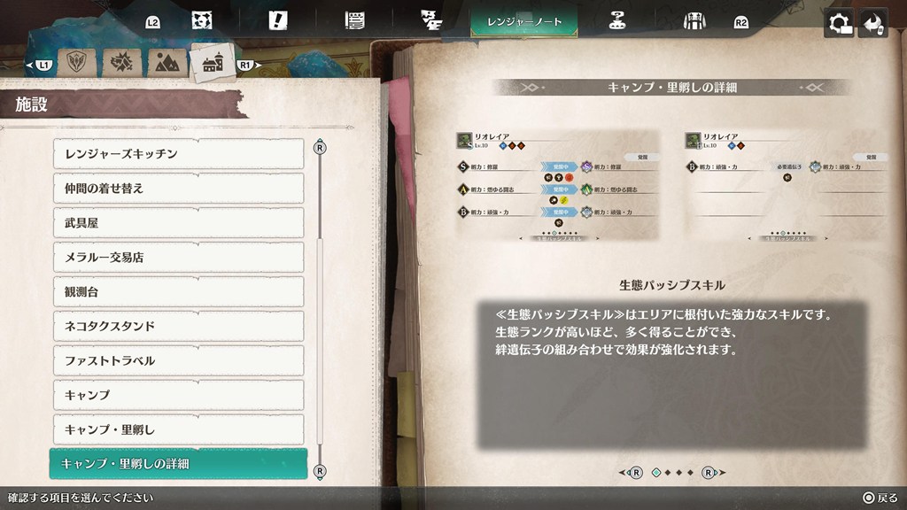Click the facility list scrollbar track

[x=320, y=309]
